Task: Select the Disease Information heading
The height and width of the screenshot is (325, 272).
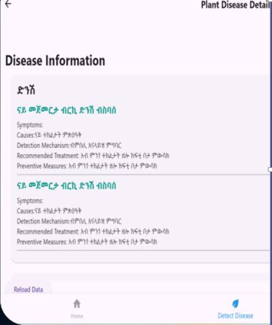Action: [55, 61]
